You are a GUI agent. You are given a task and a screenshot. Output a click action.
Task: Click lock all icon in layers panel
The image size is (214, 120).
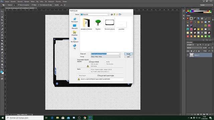click(x=199, y=51)
